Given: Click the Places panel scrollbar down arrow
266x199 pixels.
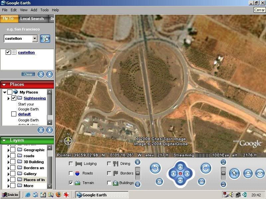Looking at the screenshot, I should tap(50, 122).
